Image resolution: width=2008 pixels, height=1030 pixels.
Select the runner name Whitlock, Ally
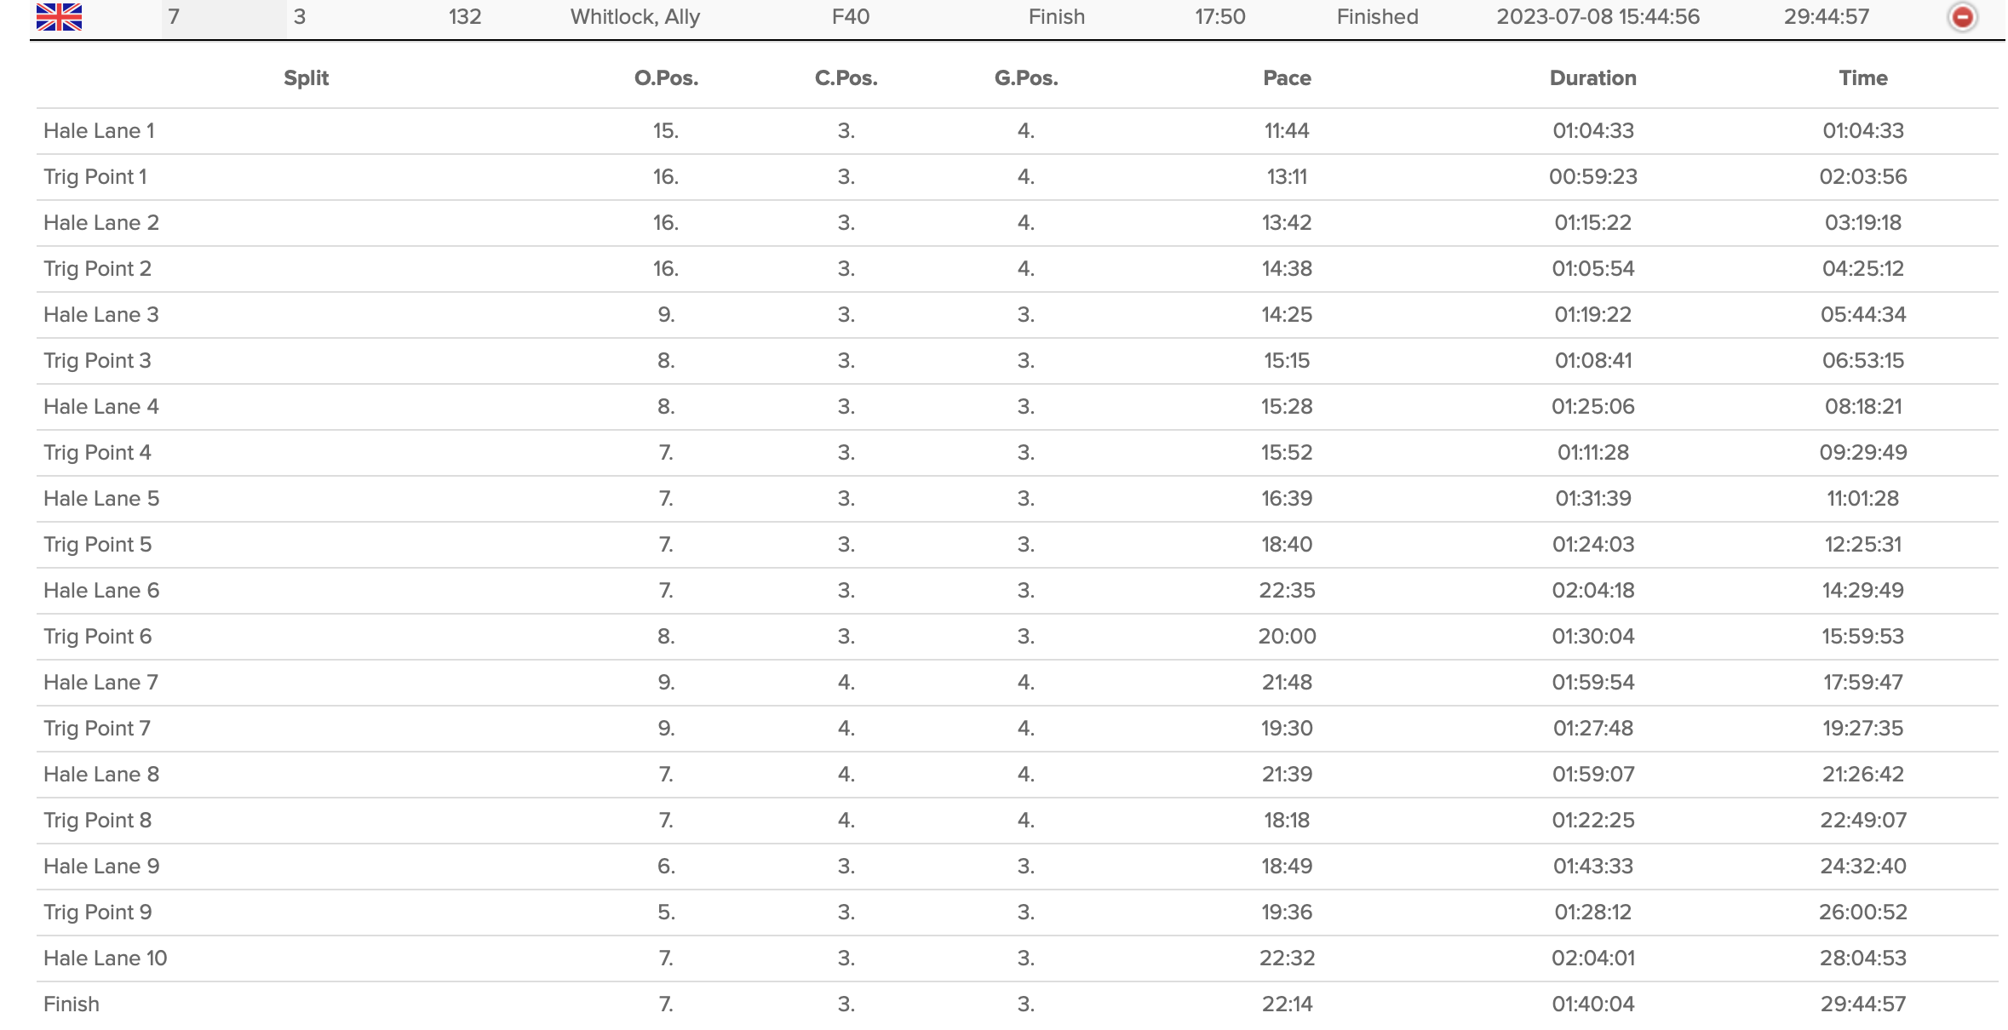coord(635,17)
